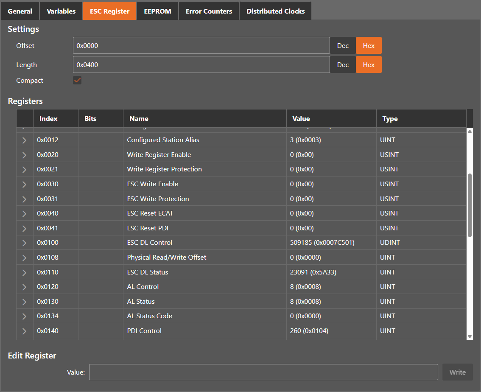The width and height of the screenshot is (481, 392).
Task: Click the Type column header
Action: (421, 118)
